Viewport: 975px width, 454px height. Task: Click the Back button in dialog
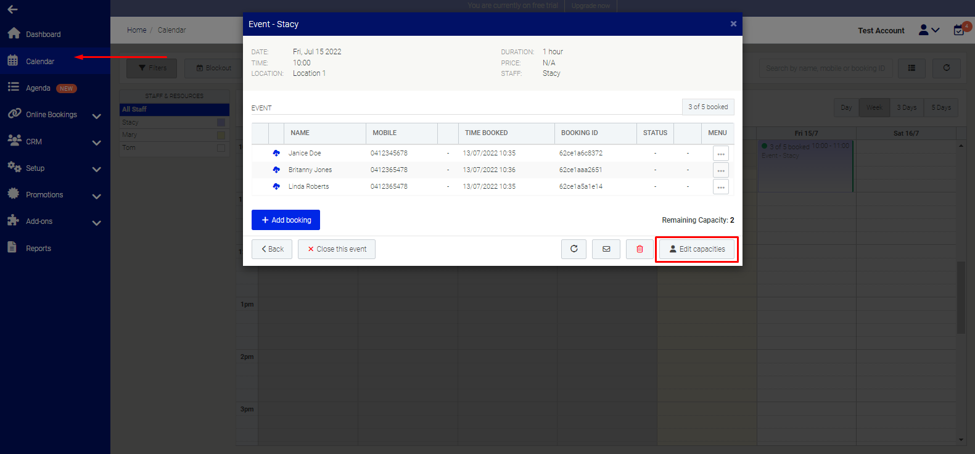pyautogui.click(x=272, y=249)
